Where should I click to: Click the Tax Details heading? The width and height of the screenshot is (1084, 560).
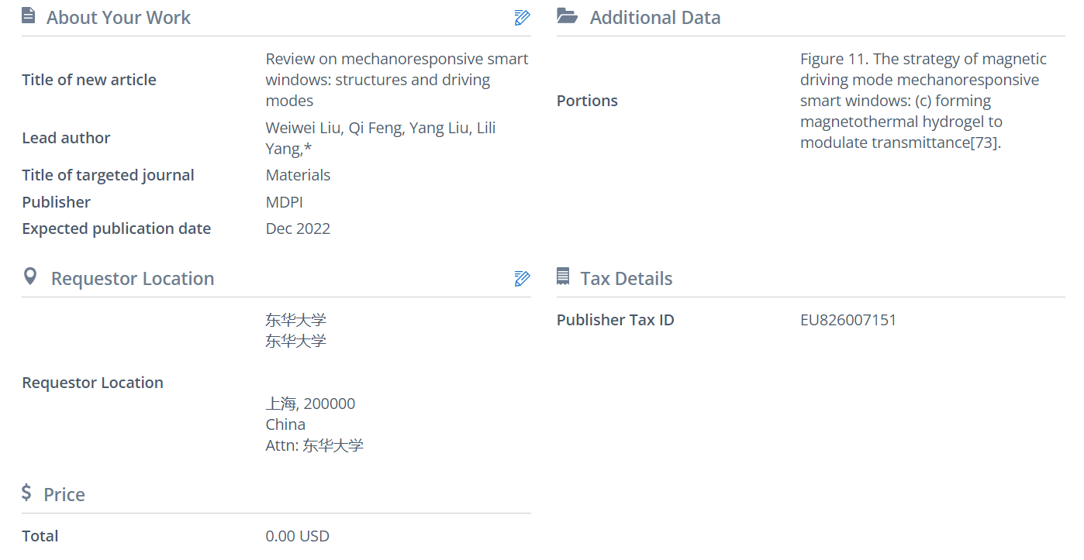626,279
